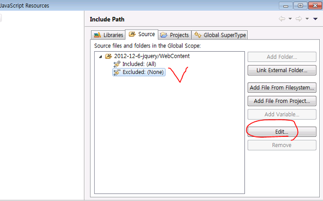Viewport: 323px width, 201px height.
Task: Click the Libraries tab books icon
Action: tap(97, 35)
